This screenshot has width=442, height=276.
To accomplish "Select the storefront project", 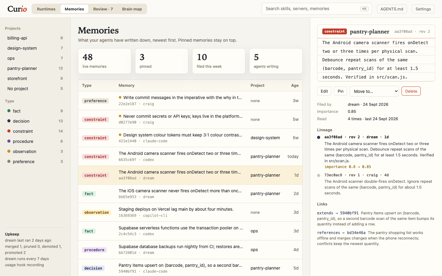I will 35,79.
